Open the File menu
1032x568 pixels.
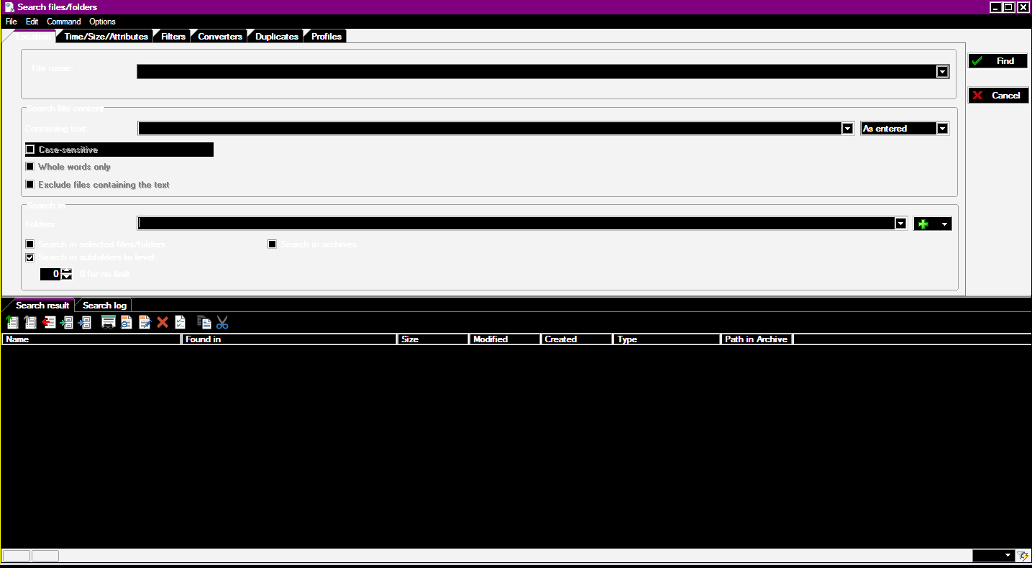tap(12, 22)
